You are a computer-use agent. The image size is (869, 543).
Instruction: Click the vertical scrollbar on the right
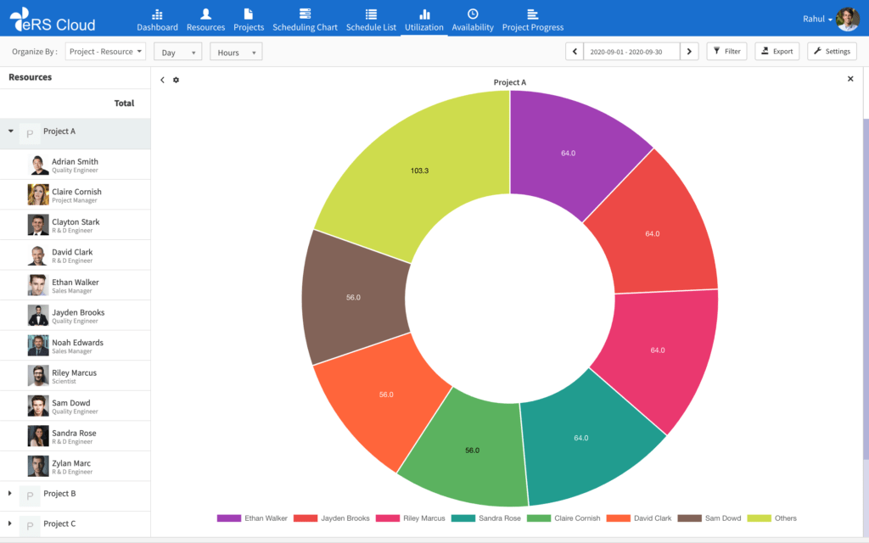tap(866, 288)
